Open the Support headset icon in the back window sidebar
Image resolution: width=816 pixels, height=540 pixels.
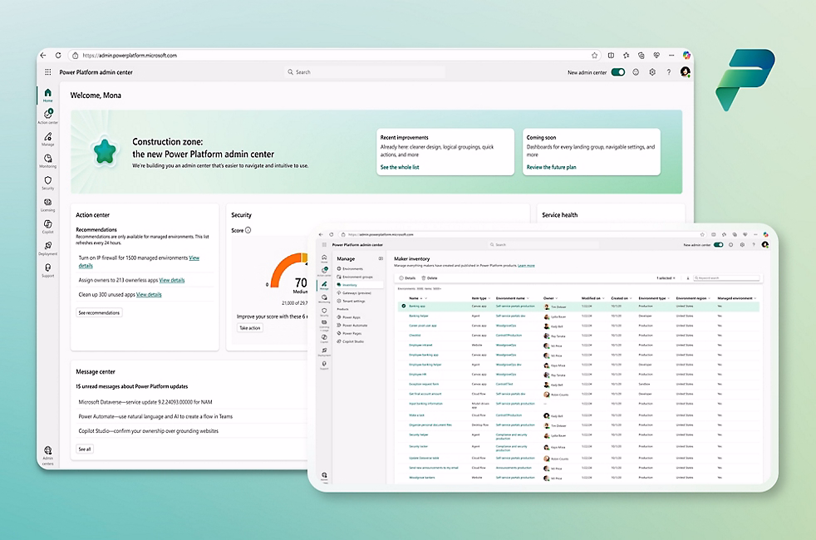[47, 269]
